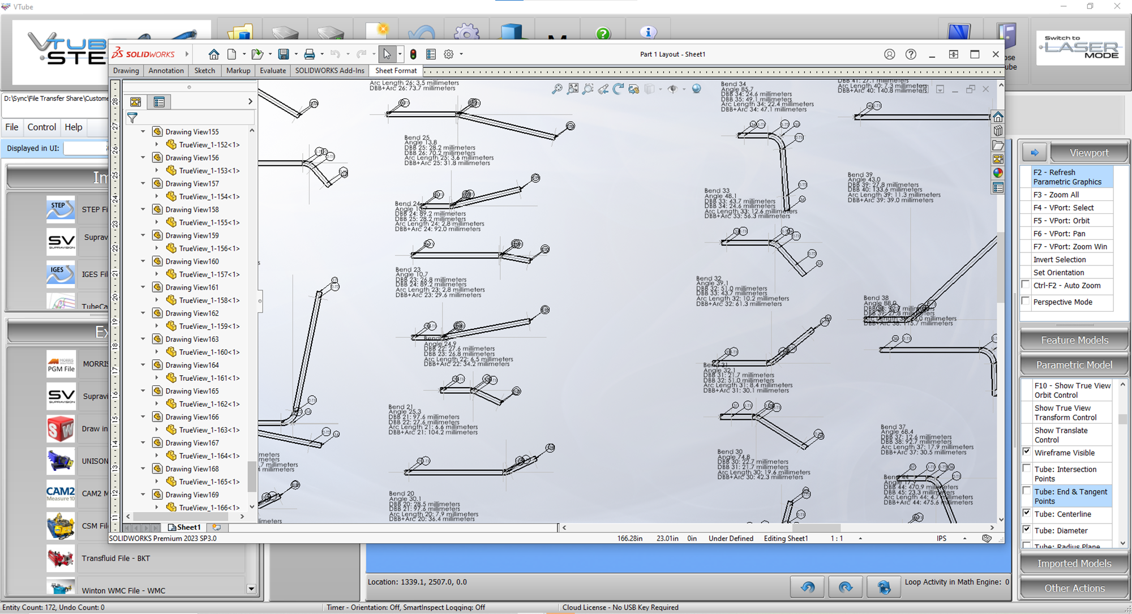Click the Rebuild traffic light icon
The image size is (1132, 614).
(413, 54)
